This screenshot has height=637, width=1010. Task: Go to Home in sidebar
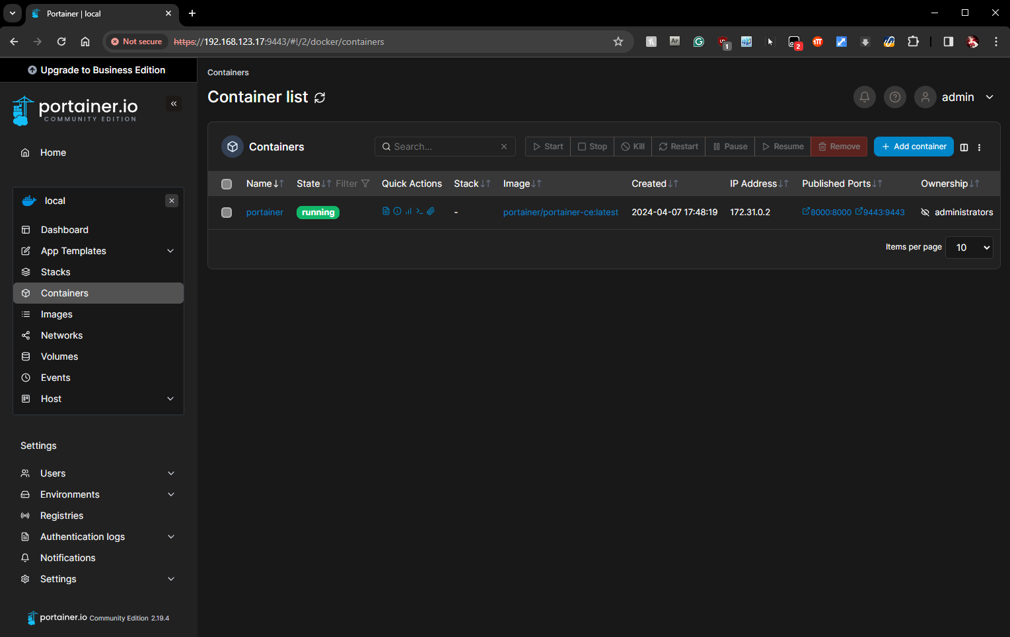(x=53, y=152)
